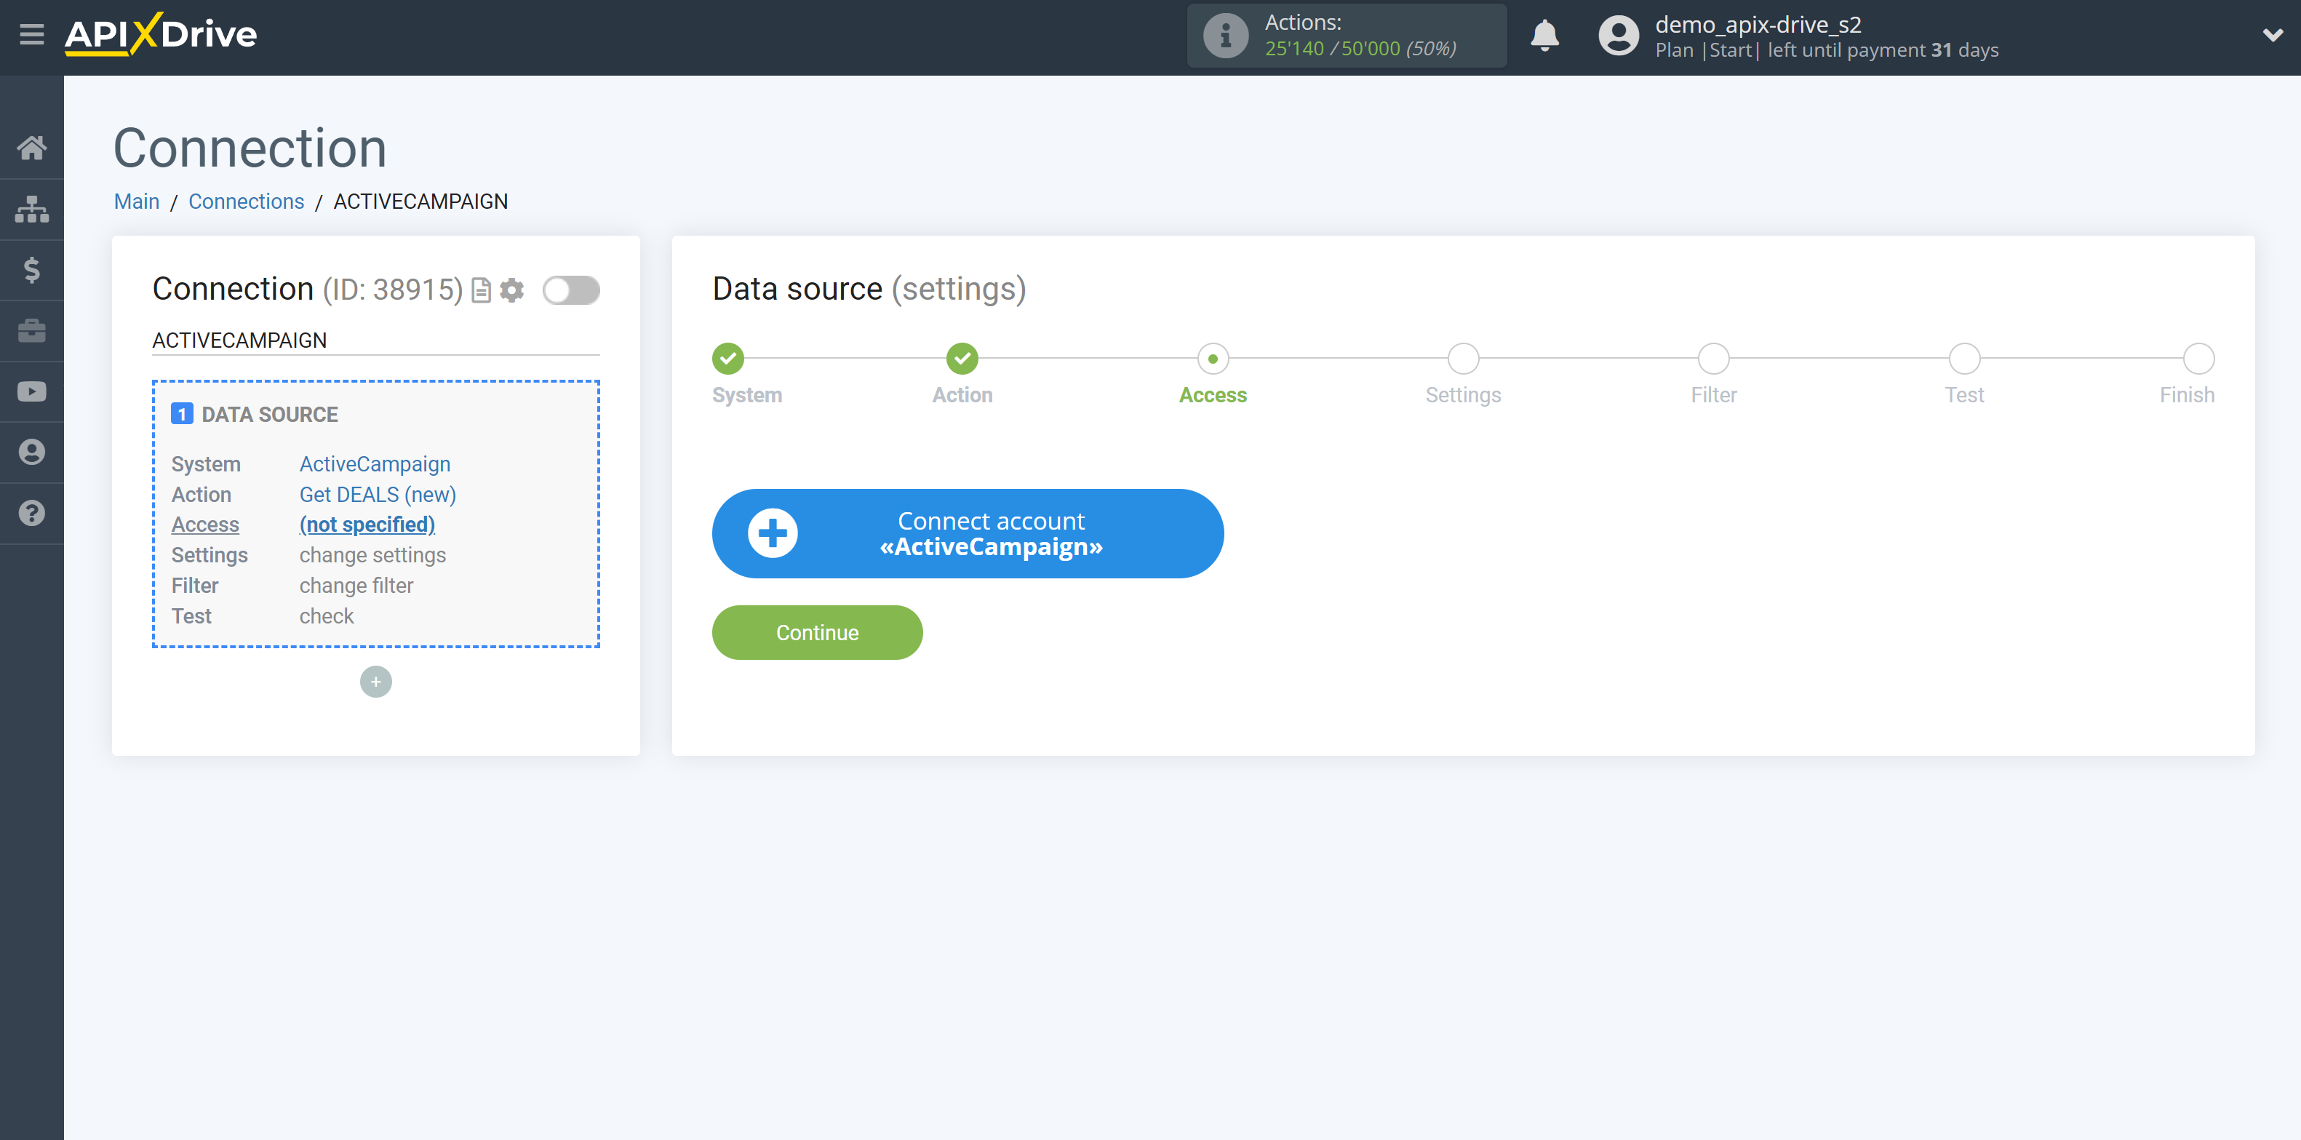Click the add new data block plus icon
The image size is (2301, 1140).
375,679
